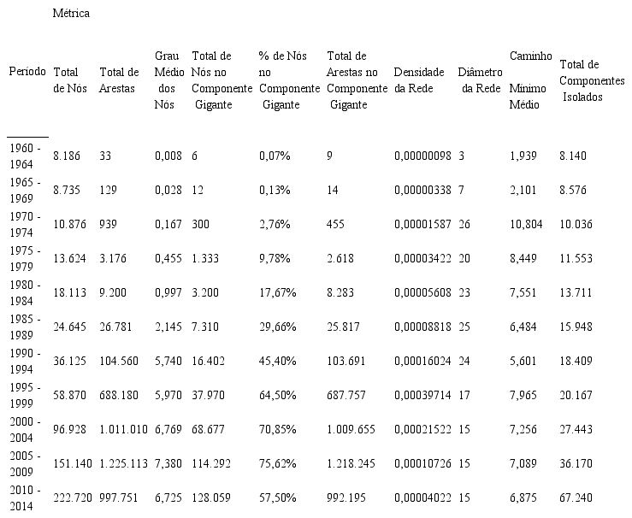632x518 pixels.
Task: Click the giant component edges value 103.691
Action: coord(348,361)
